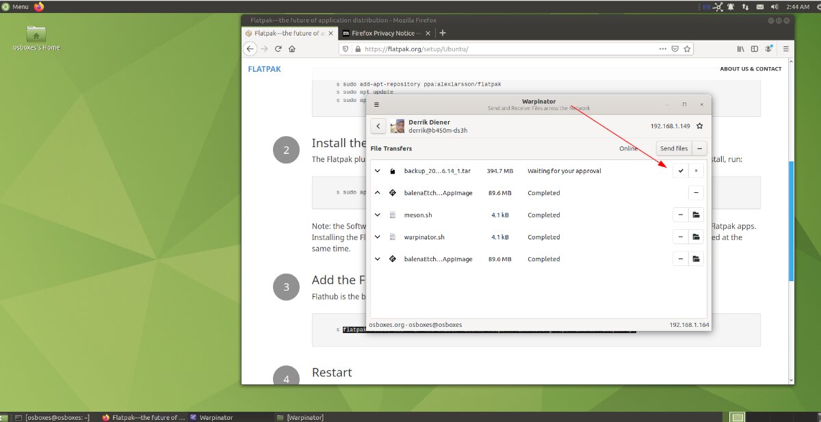The width and height of the screenshot is (821, 422).
Task: Open Firefox library button
Action: click(x=740, y=49)
